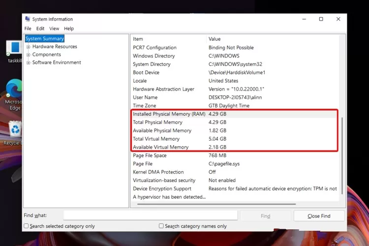Expand the Components tree node
Viewport: 369px width, 246px height.
[x=28, y=55]
